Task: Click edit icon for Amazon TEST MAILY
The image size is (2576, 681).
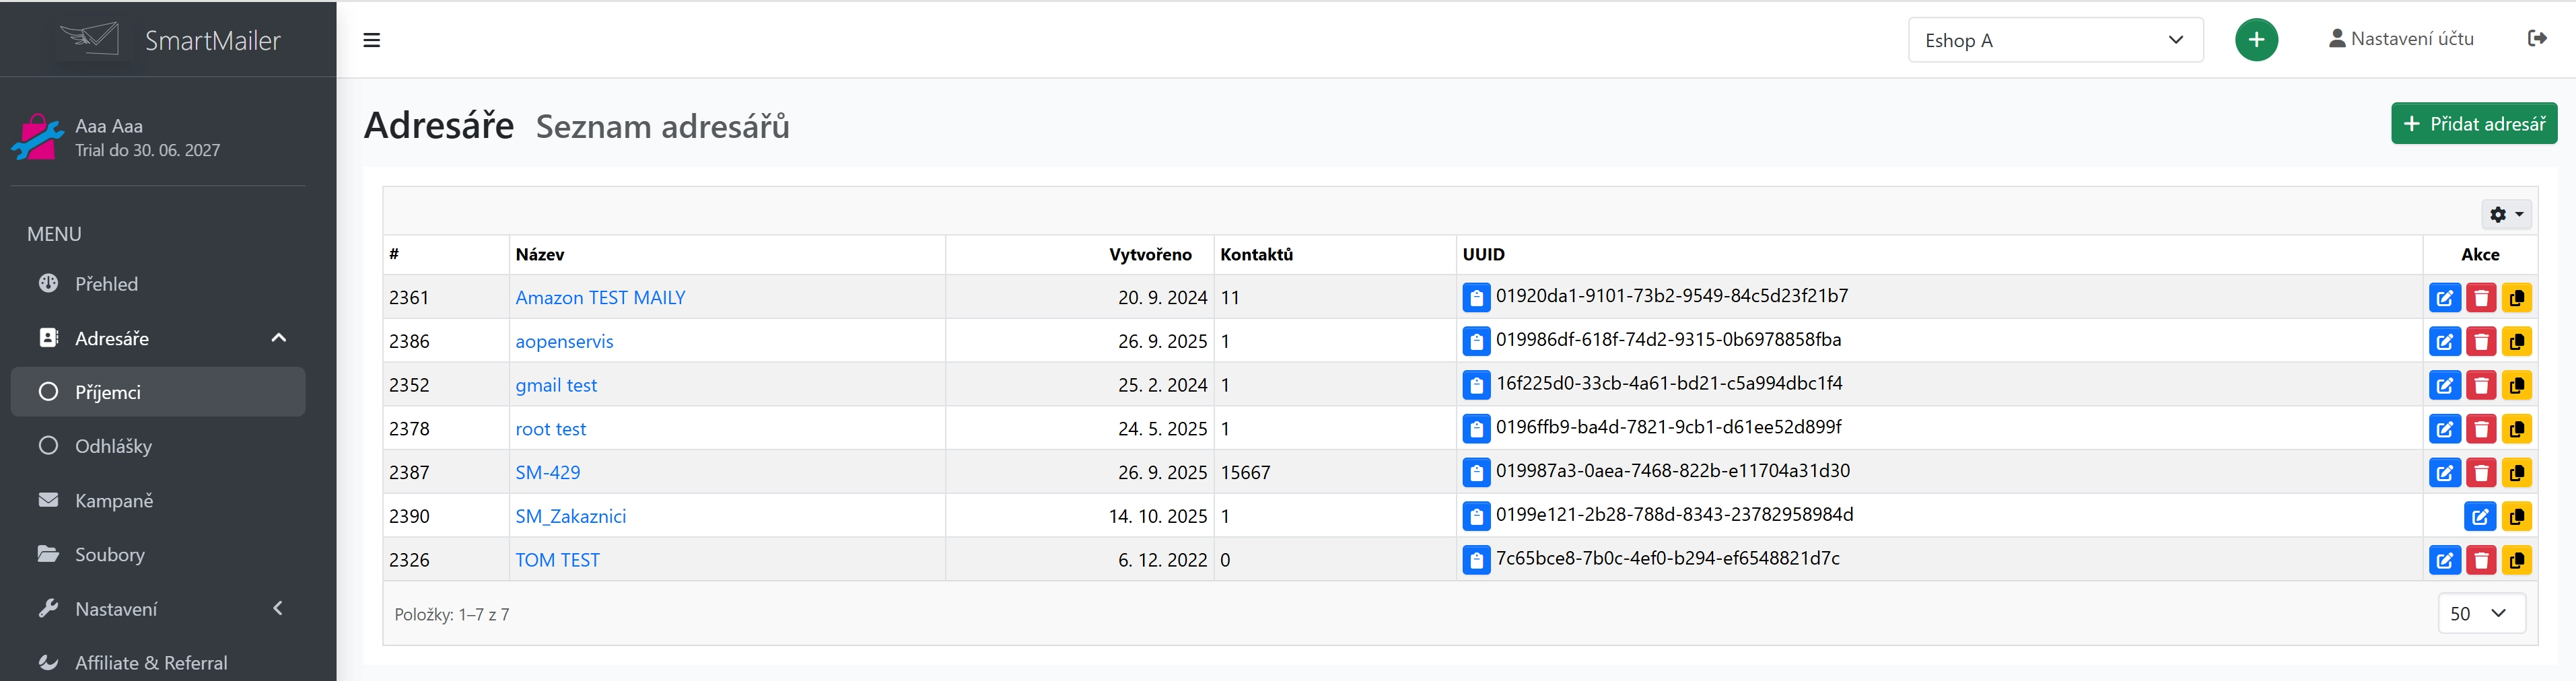Action: click(x=2444, y=298)
